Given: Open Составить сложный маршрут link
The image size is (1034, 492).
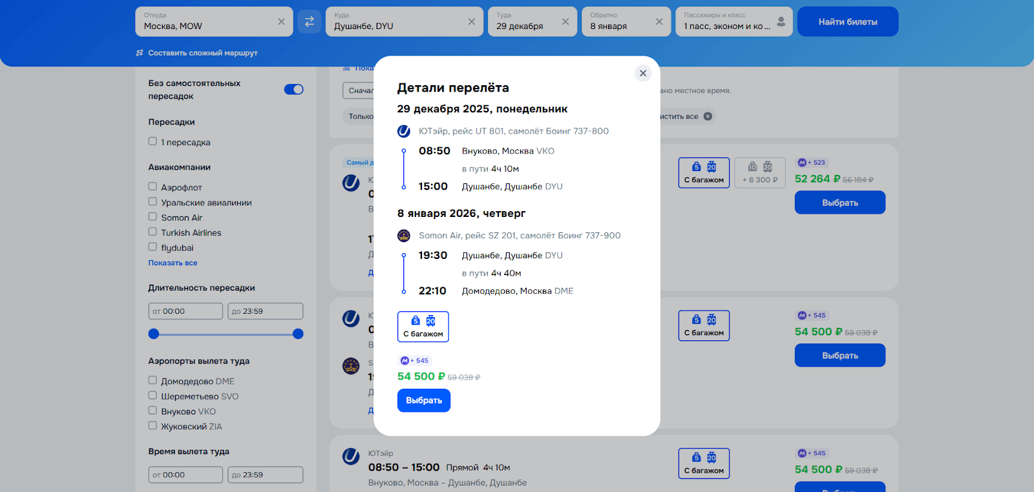Looking at the screenshot, I should (202, 53).
